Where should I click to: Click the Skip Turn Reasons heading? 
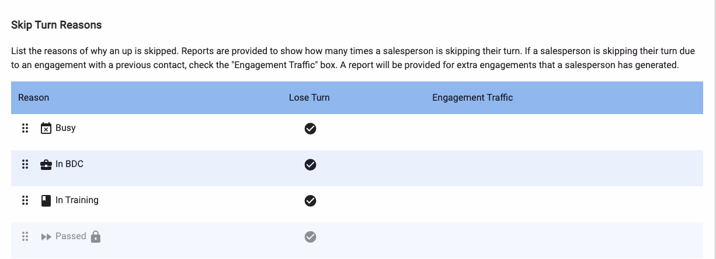click(x=57, y=25)
